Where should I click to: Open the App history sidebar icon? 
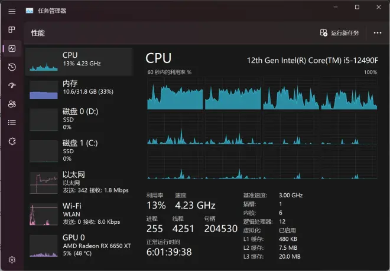[x=12, y=67]
